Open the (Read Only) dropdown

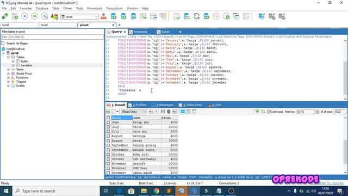pyautogui.click(x=134, y=112)
